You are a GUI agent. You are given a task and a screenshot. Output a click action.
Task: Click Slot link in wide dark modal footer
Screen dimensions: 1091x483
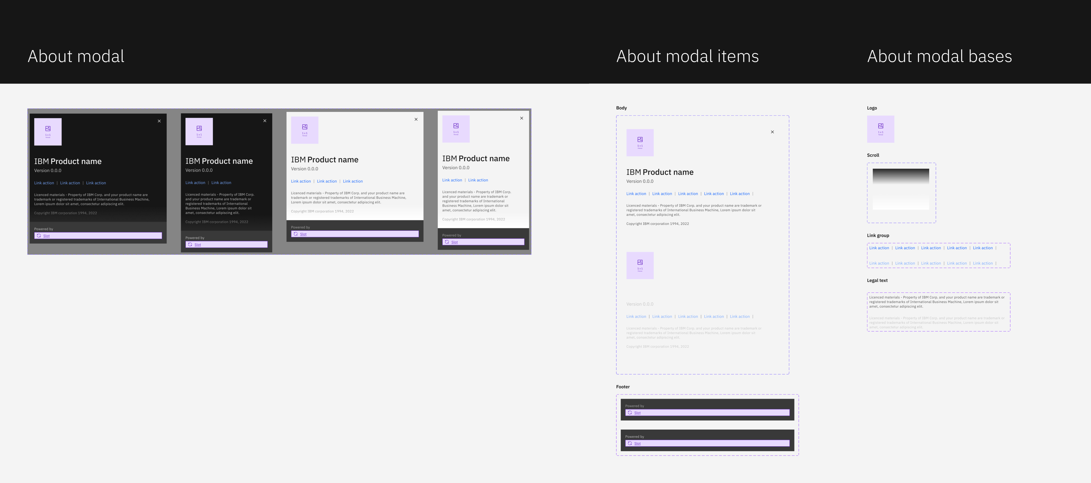(x=47, y=236)
